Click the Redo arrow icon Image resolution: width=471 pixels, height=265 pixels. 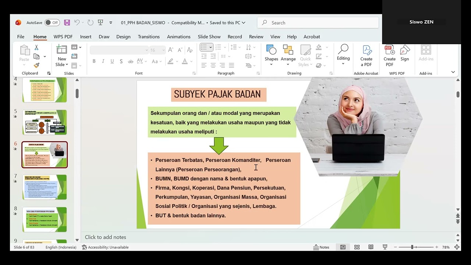(90, 22)
